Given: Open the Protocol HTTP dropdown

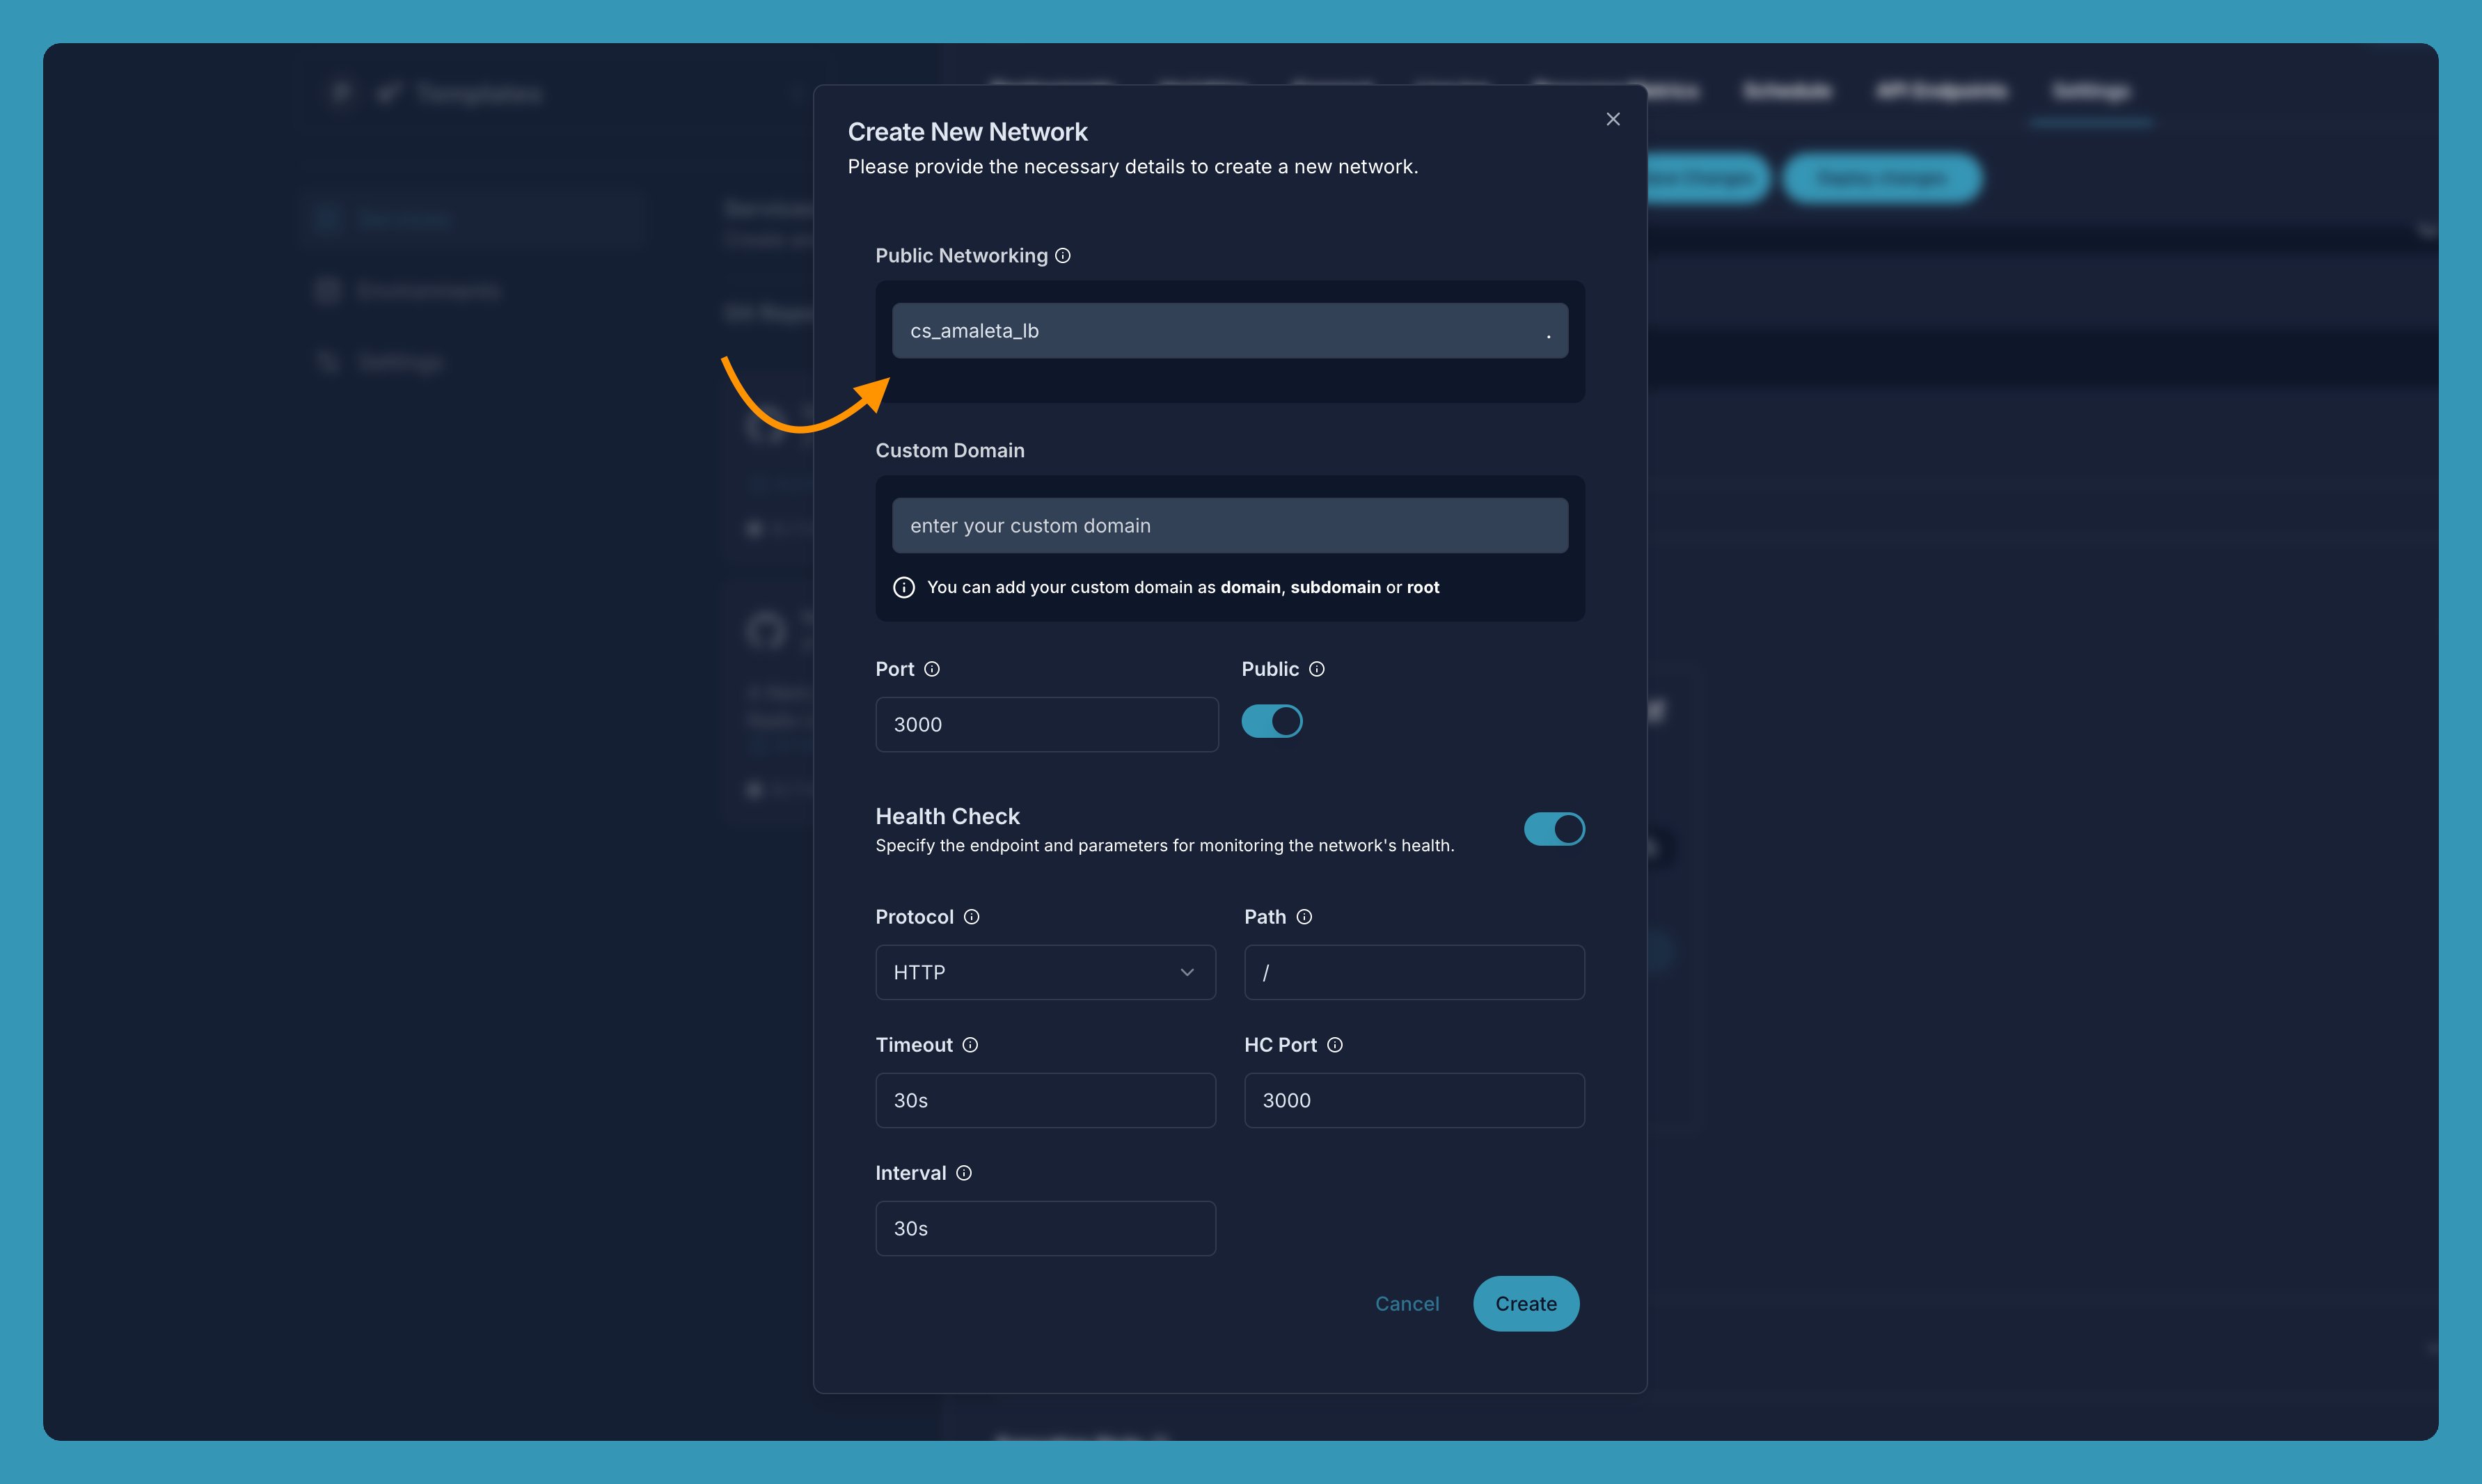Looking at the screenshot, I should [x=1046, y=972].
